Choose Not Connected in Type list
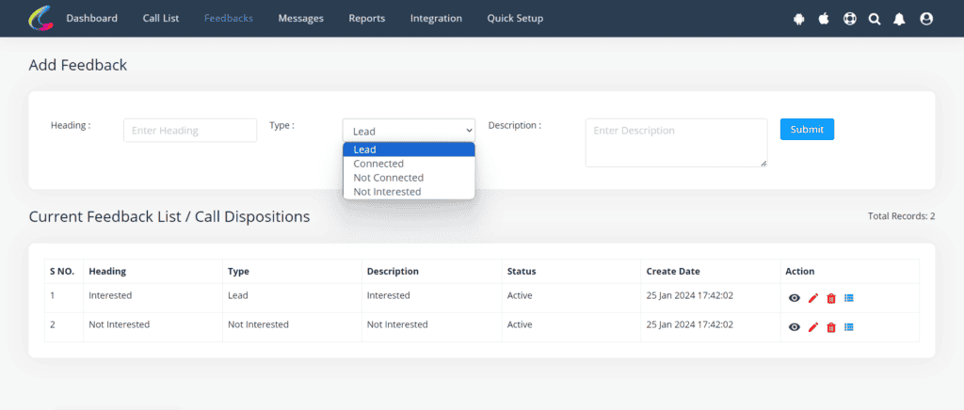 point(388,178)
